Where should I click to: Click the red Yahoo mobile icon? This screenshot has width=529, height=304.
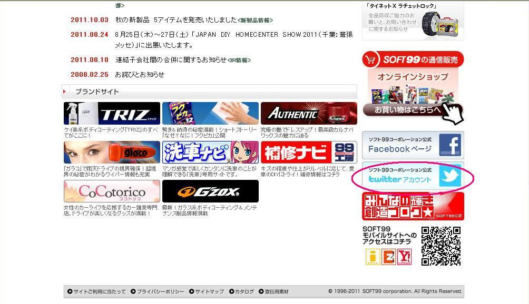(404, 257)
